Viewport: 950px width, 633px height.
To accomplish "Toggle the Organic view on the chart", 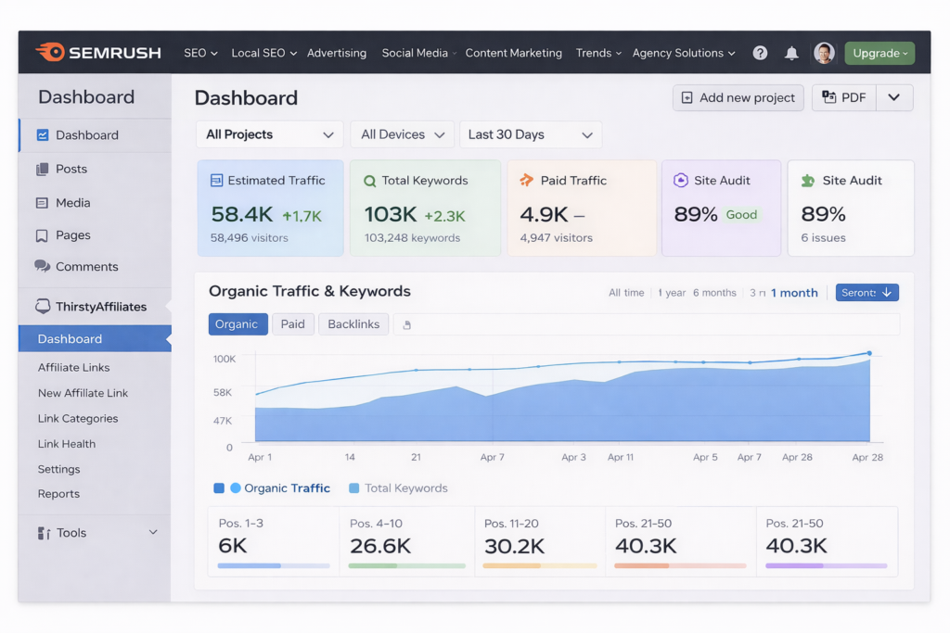I will coord(237,324).
